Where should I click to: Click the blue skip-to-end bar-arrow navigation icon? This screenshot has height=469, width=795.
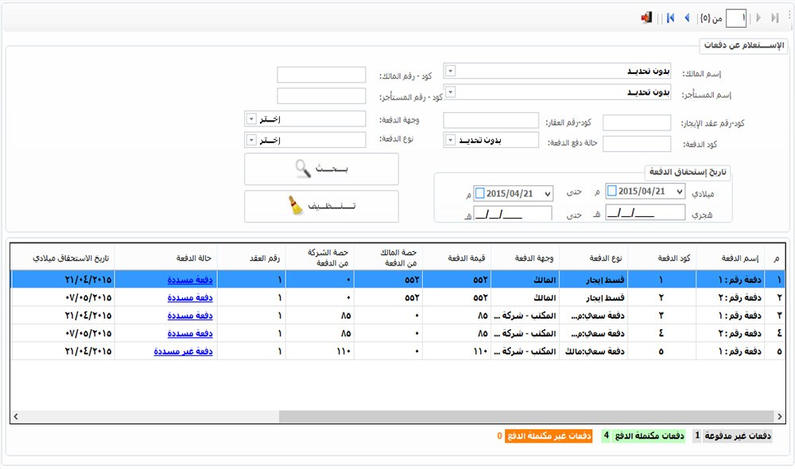pos(671,17)
